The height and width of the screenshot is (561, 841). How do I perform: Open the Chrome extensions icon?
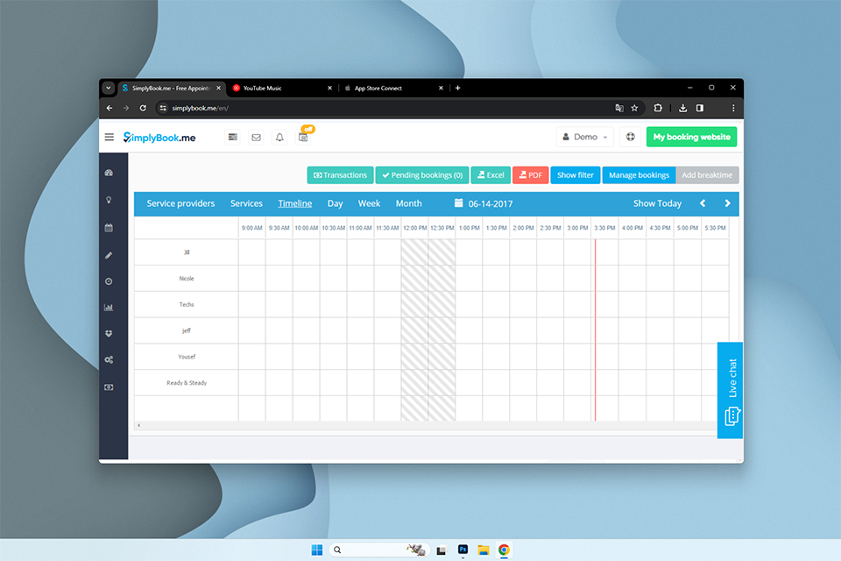pyautogui.click(x=658, y=108)
